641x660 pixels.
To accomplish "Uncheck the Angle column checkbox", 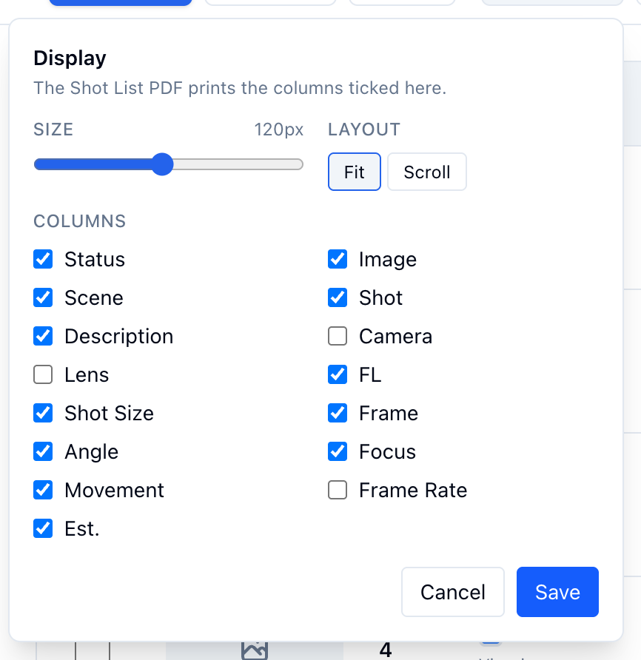I will click(43, 451).
